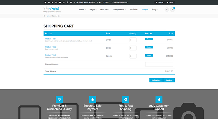
Task: Click the diamond Premium Quality icon
Action: click(59, 99)
